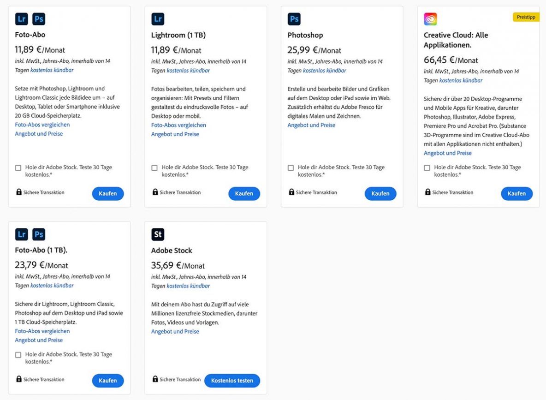This screenshot has width=546, height=400.
Task: Open Angebot und Preise in Photoshop card
Action: 311,125
